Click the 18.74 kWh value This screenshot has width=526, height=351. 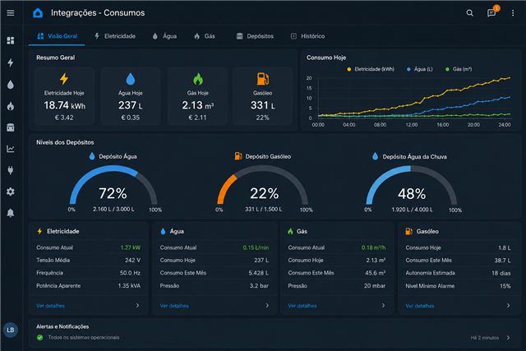click(65, 106)
